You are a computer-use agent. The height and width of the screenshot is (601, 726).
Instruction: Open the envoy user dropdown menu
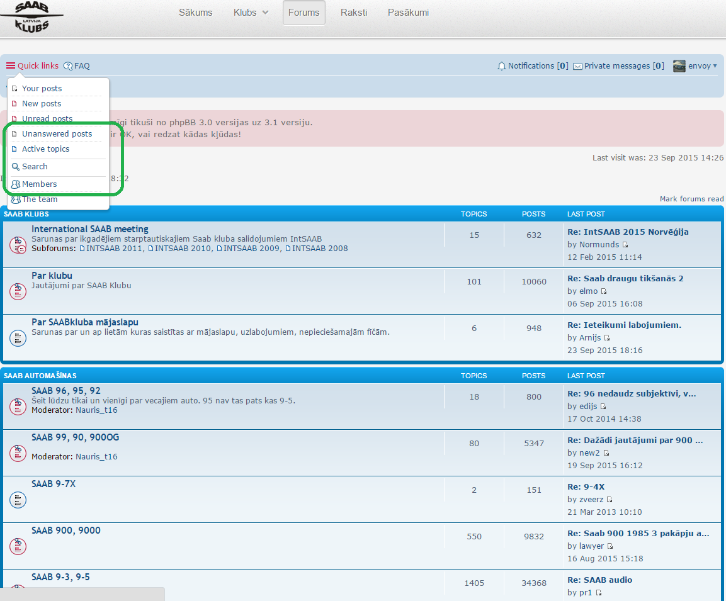714,66
